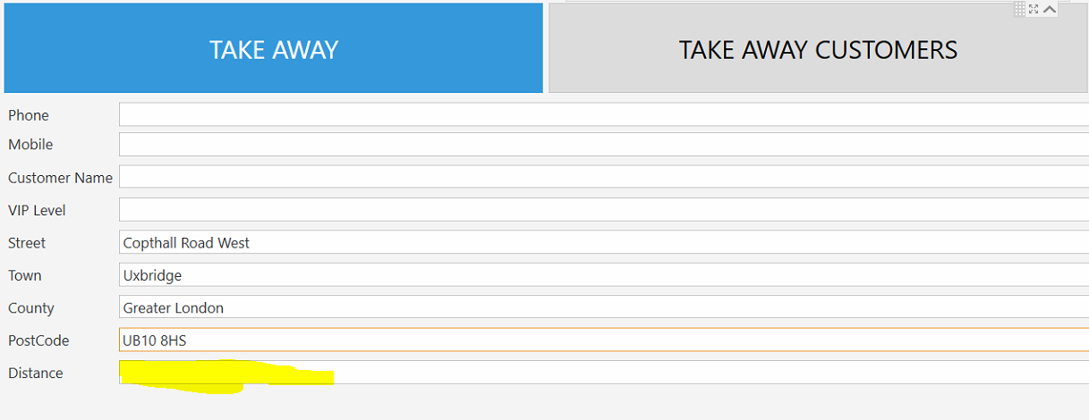Click the highlighted Distance field
The height and width of the screenshot is (420, 1089).
coord(603,373)
